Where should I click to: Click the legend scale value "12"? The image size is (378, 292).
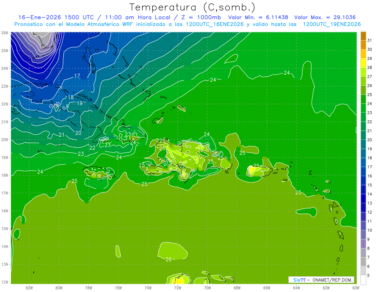point(370,212)
